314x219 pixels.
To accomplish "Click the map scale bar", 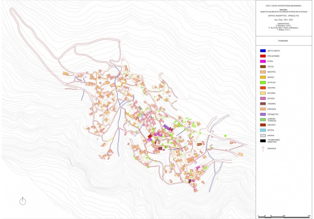I will [x=284, y=217].
